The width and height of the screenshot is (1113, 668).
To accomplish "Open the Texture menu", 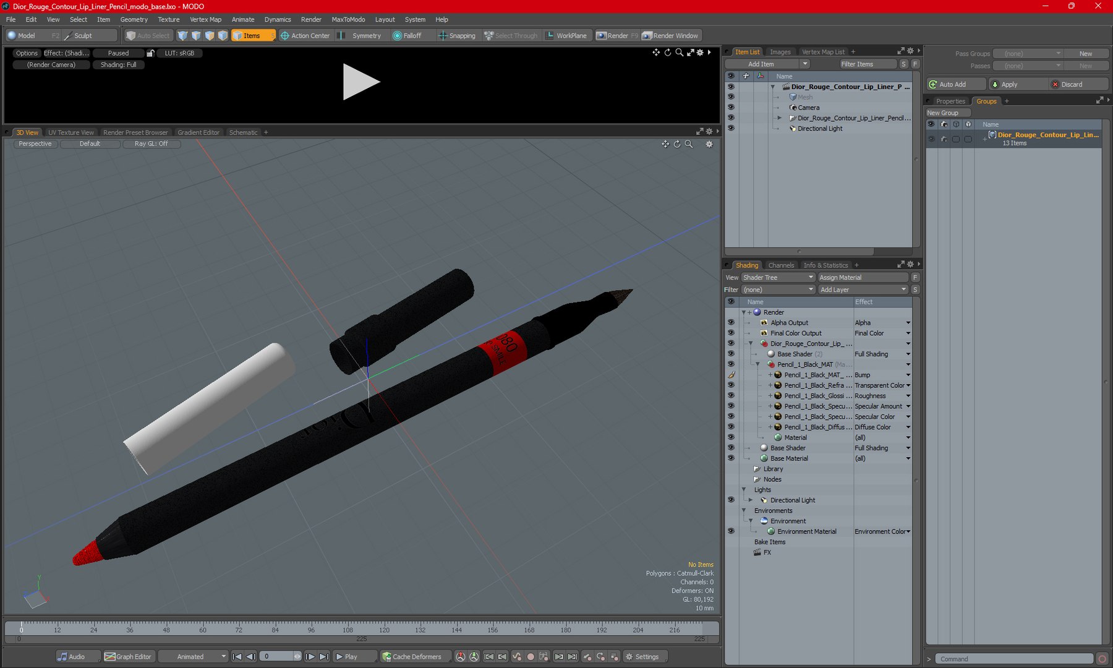I will [x=169, y=20].
